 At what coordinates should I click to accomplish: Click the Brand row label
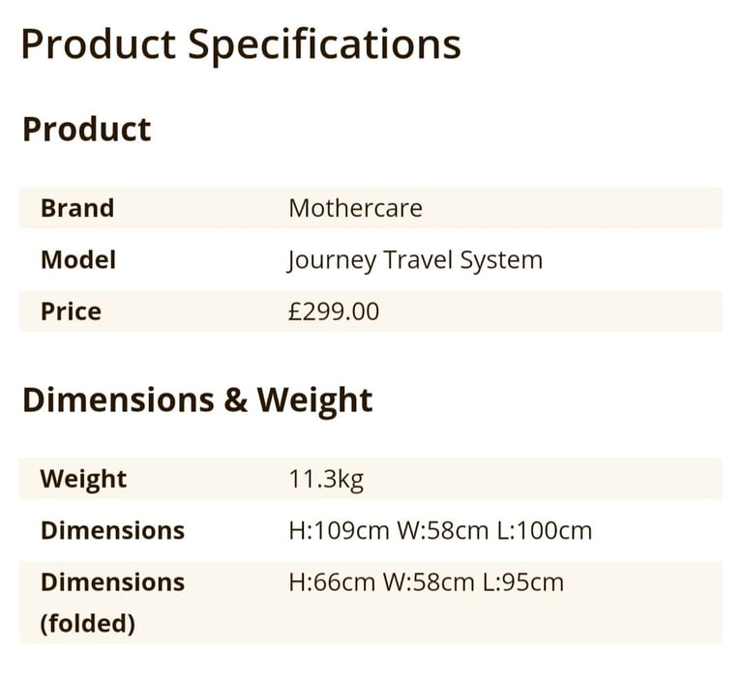pyautogui.click(x=77, y=208)
